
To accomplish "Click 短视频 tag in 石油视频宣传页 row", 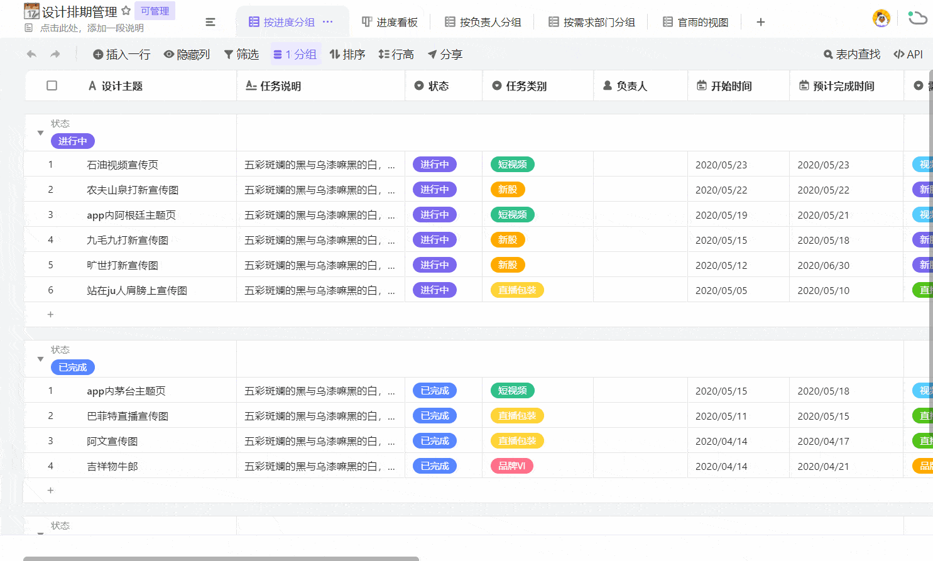I will [513, 165].
